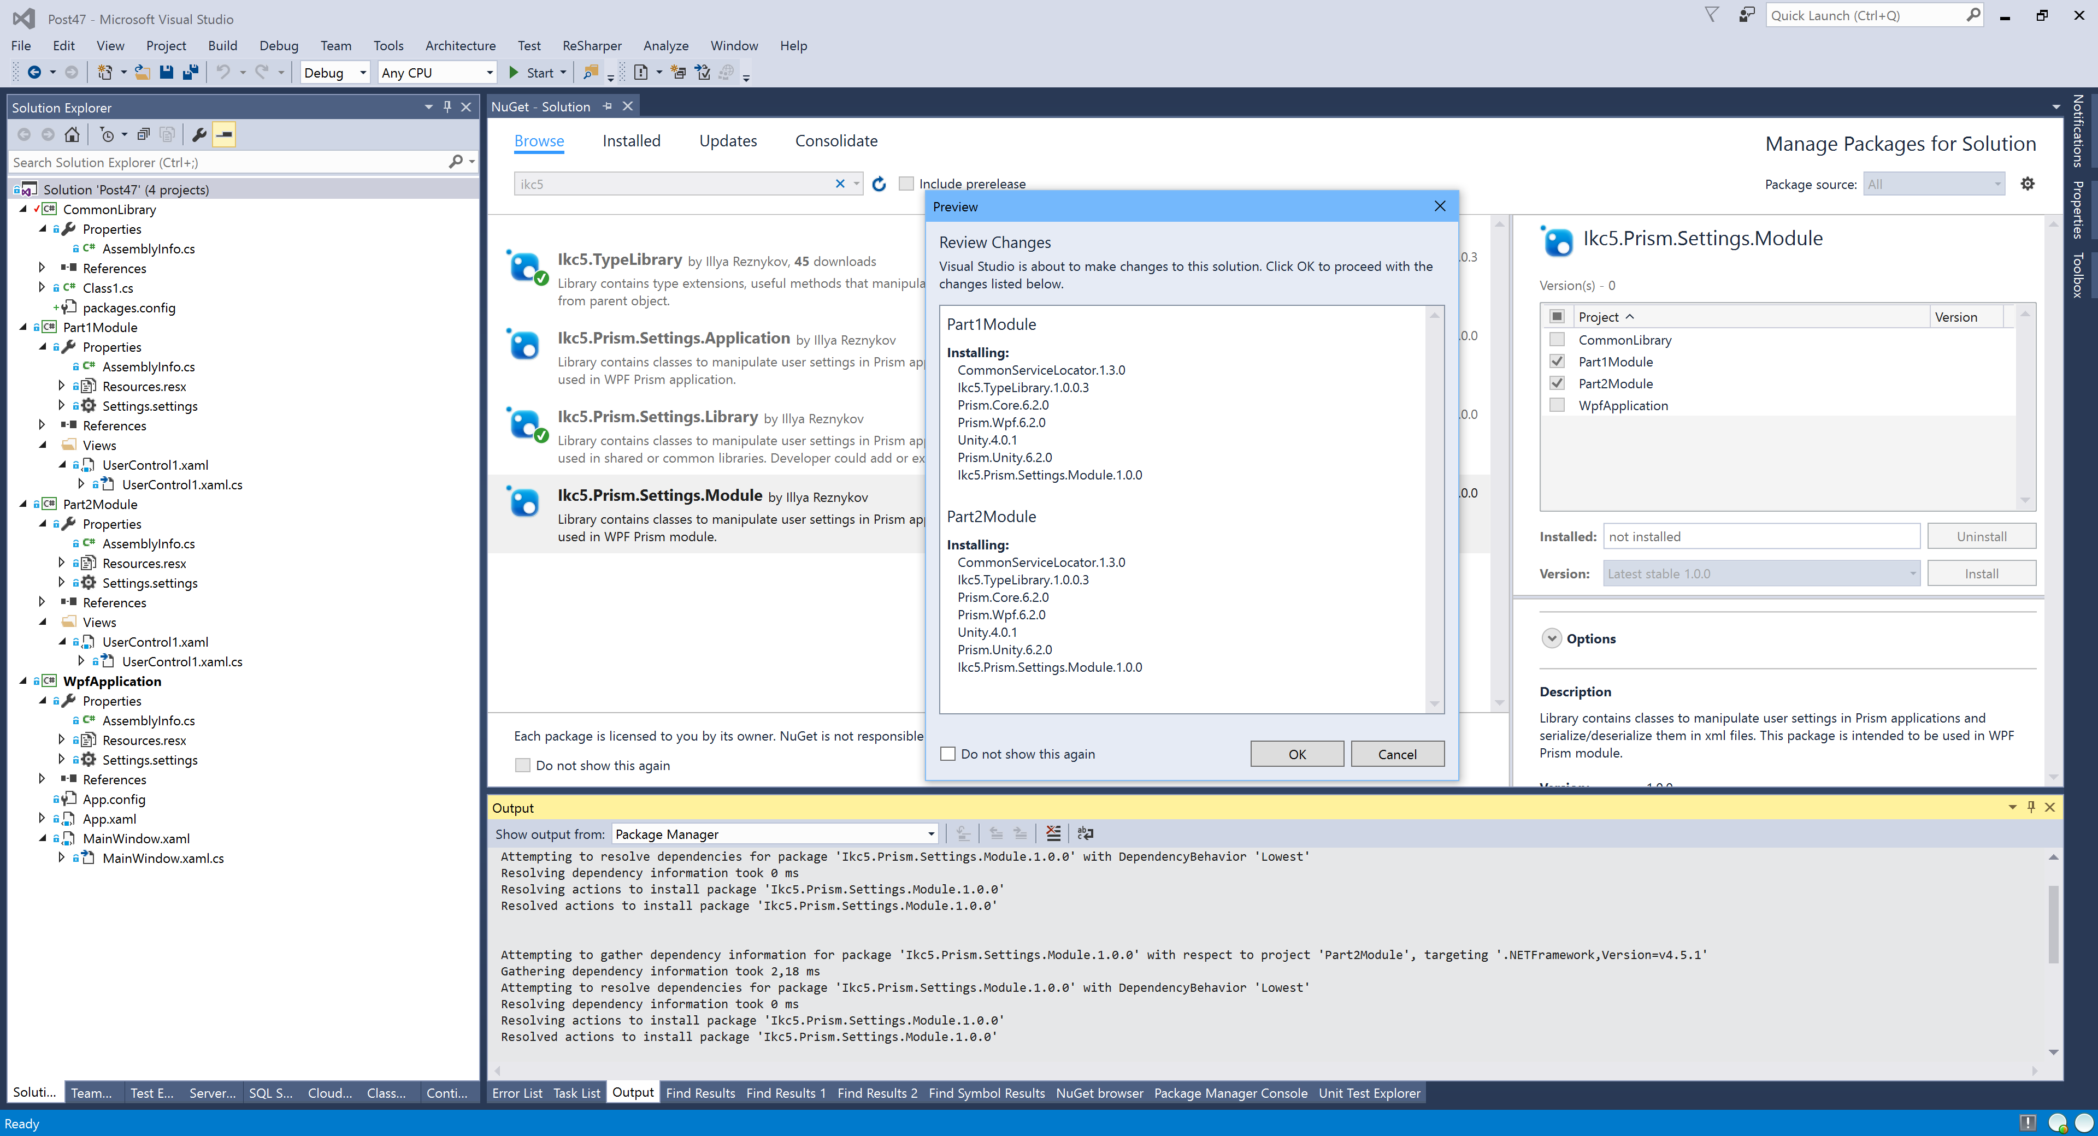Enable Include prerelease packages
The height and width of the screenshot is (1136, 2098).
click(x=906, y=183)
